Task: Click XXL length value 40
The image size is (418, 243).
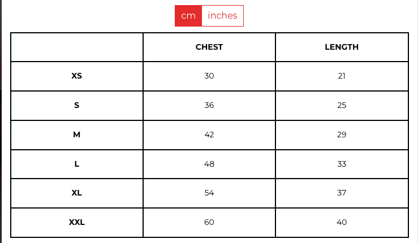Action: pos(342,222)
